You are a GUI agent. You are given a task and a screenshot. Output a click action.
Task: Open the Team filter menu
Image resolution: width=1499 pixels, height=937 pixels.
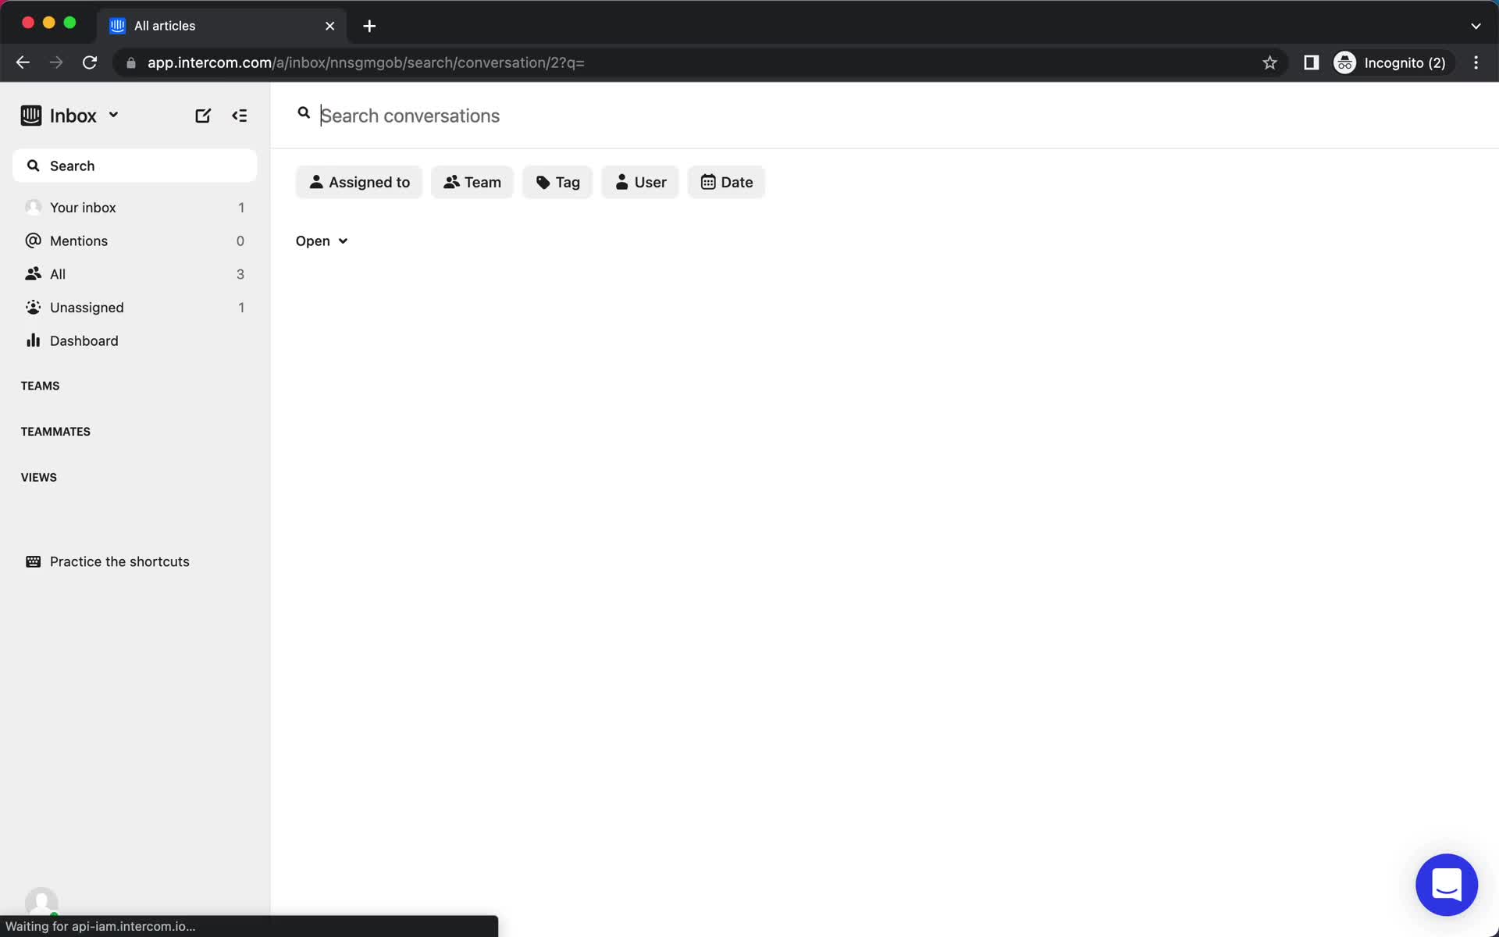click(x=472, y=181)
